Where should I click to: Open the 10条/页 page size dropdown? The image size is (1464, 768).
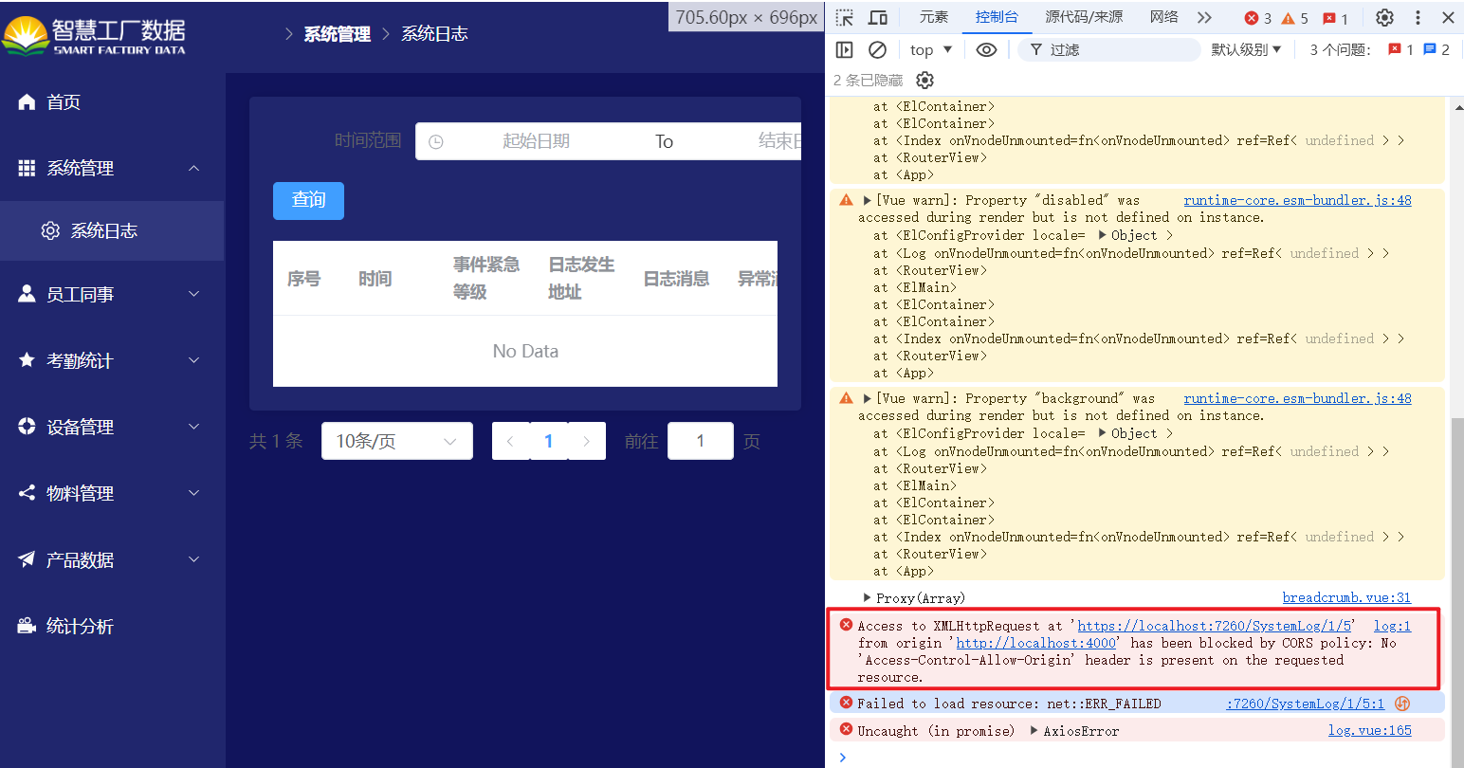pos(397,441)
